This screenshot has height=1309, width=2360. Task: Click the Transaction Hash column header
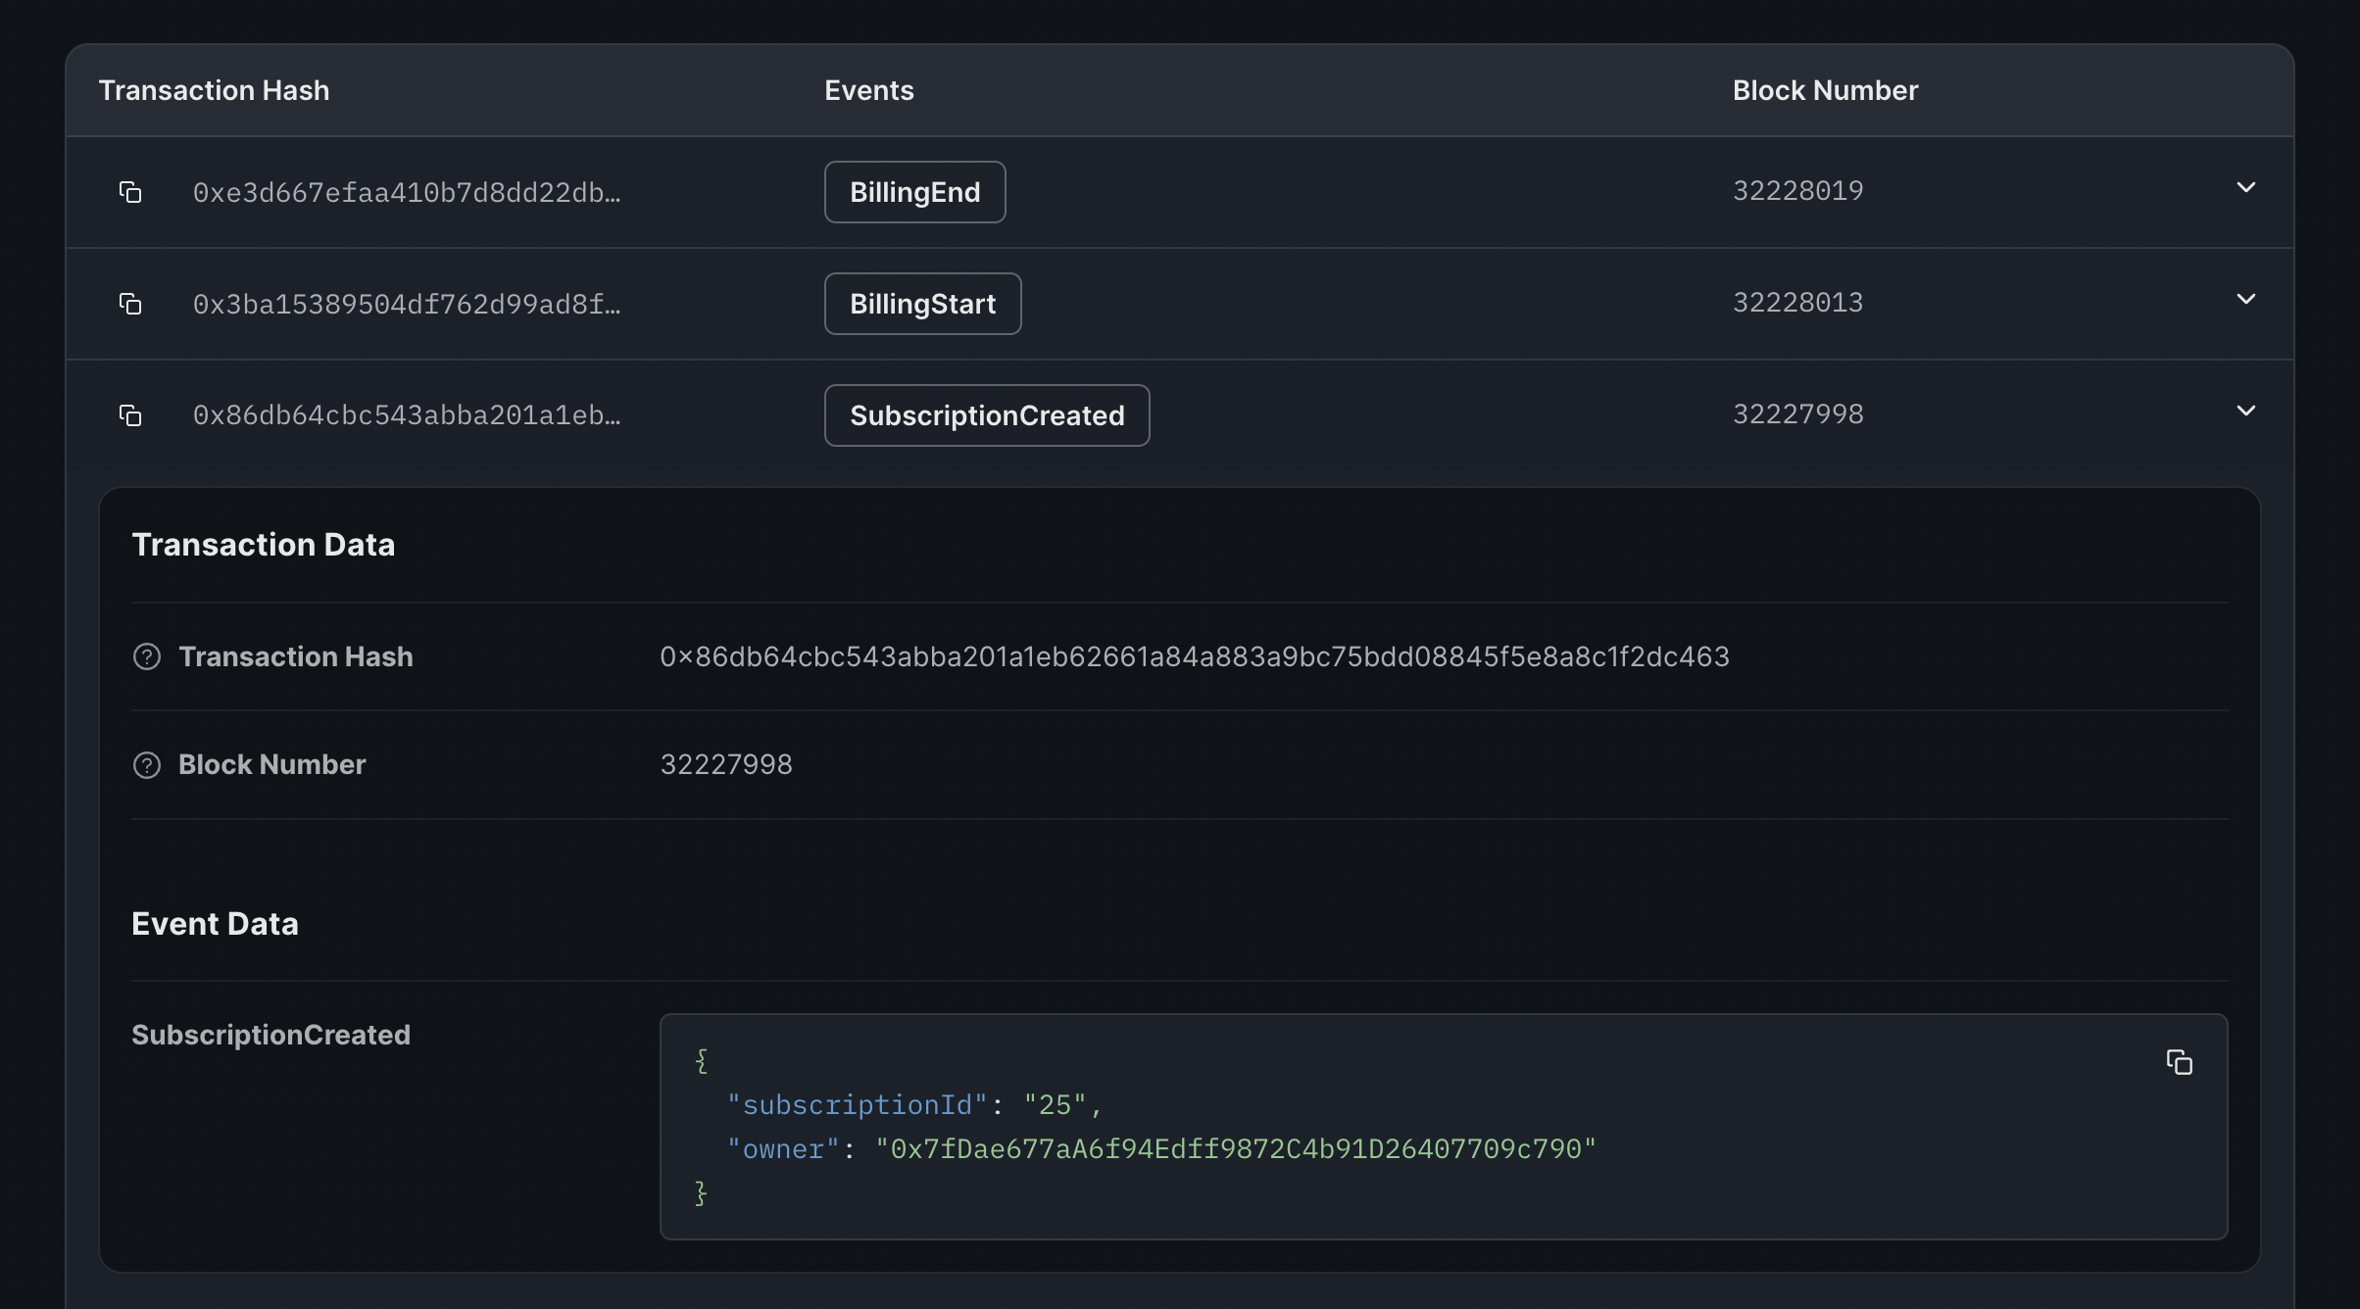click(214, 90)
